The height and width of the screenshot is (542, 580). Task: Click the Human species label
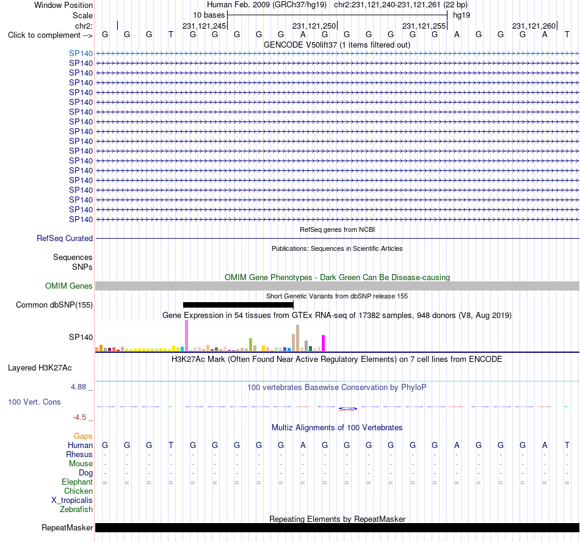point(80,445)
